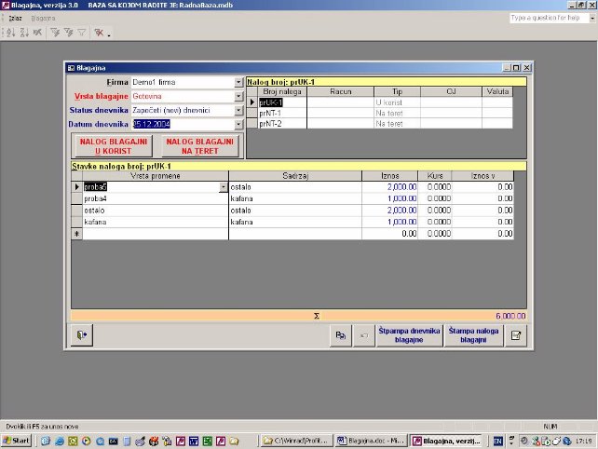Click the copy records icon button

[342, 336]
